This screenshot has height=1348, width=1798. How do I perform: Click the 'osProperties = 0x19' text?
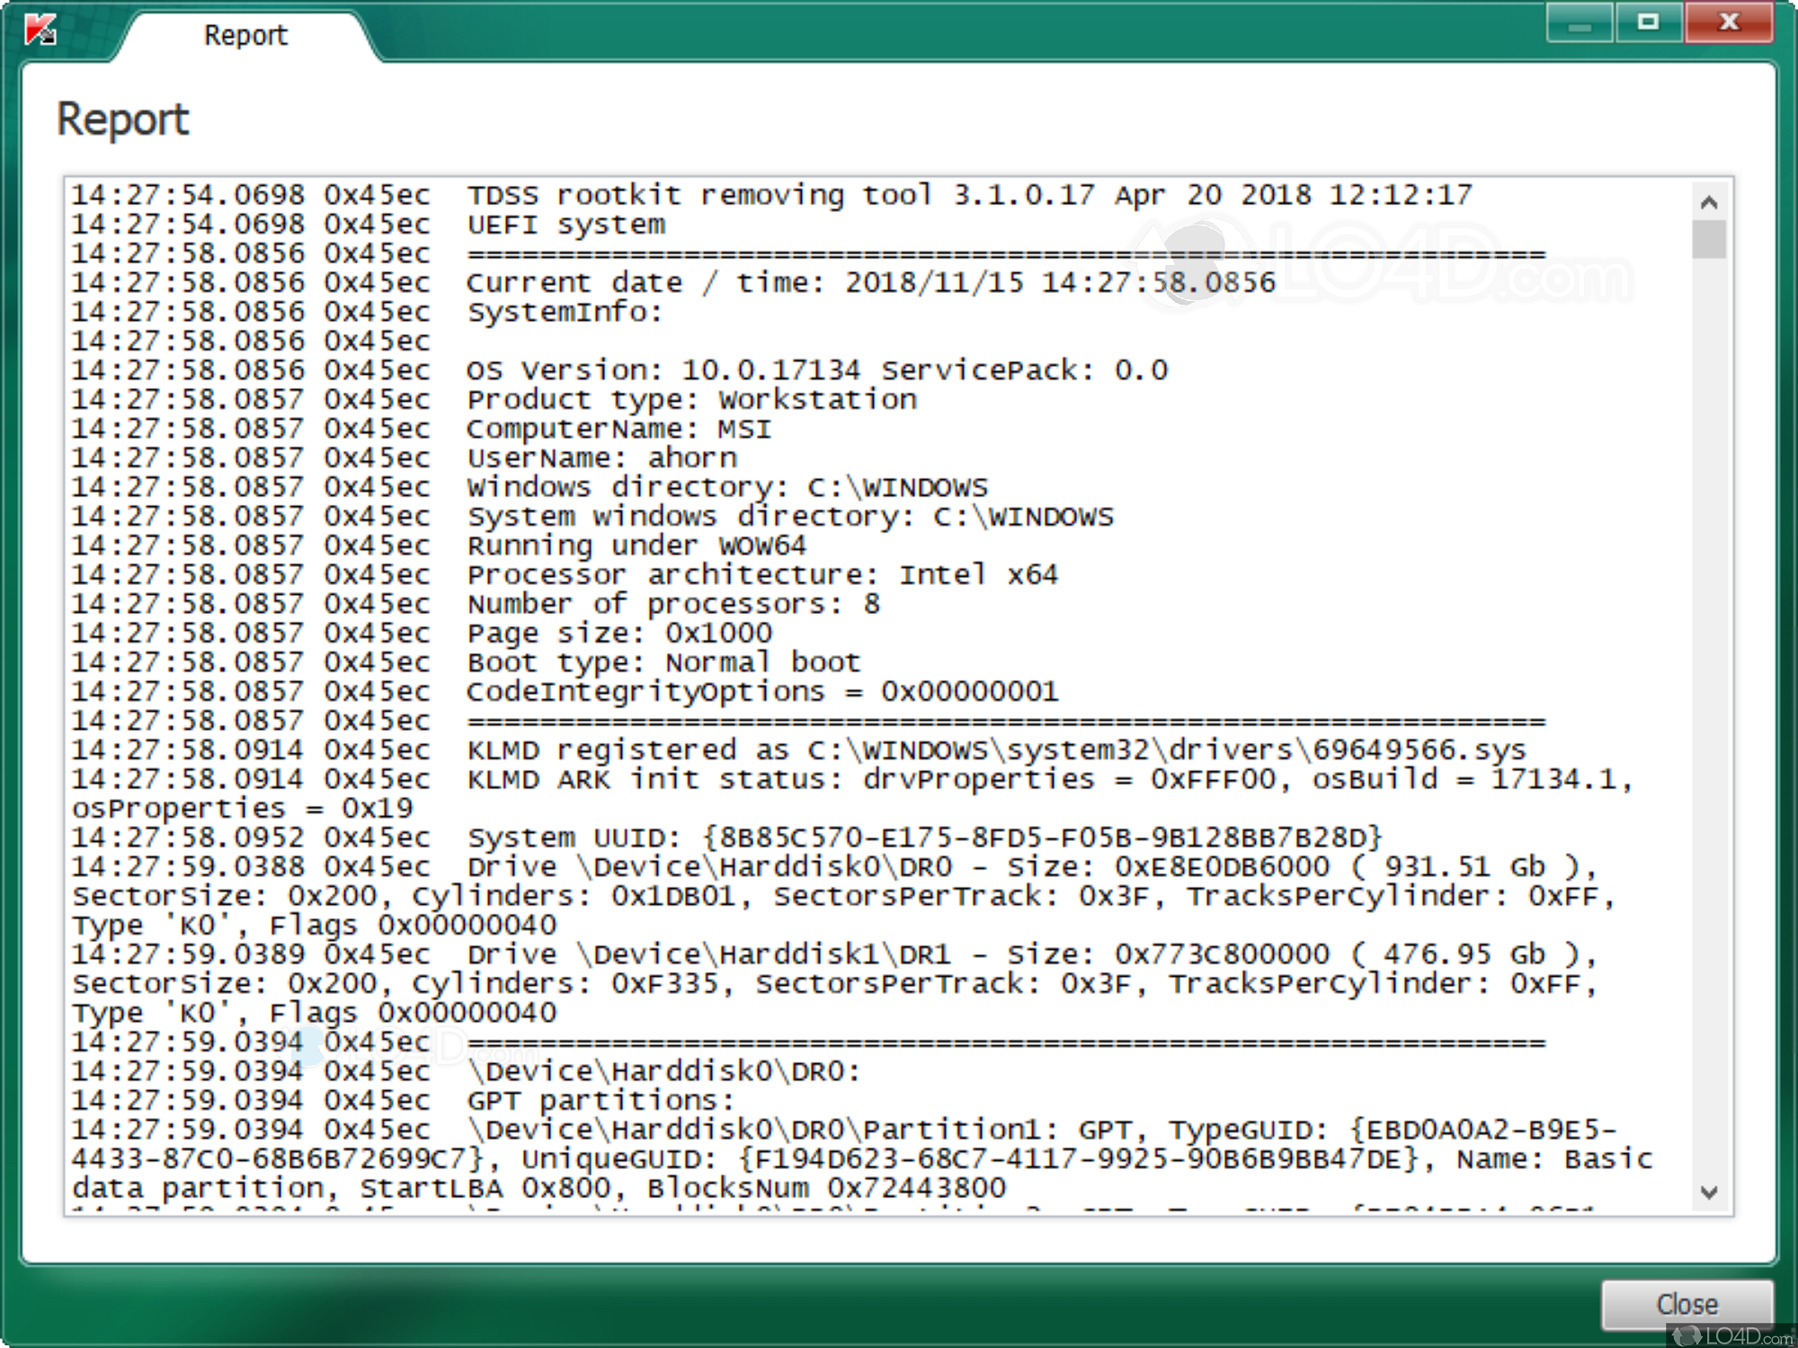(x=243, y=809)
